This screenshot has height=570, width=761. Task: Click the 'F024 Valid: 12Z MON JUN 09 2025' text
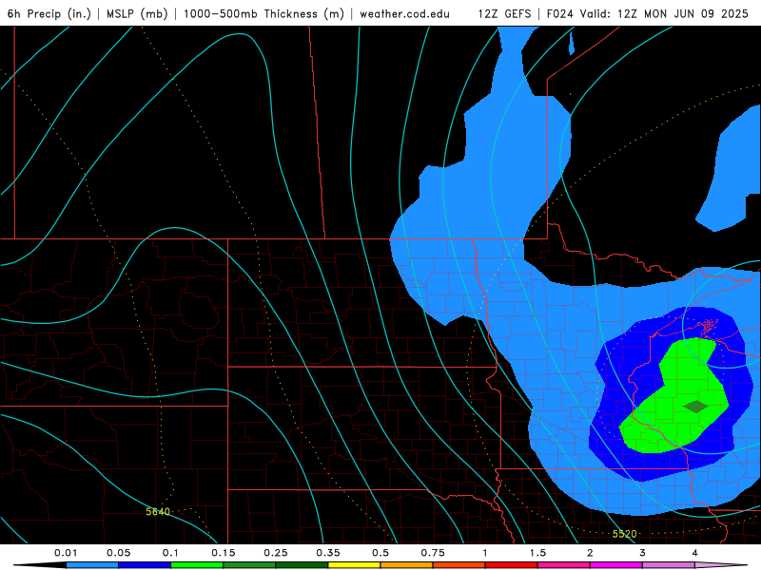[648, 13]
